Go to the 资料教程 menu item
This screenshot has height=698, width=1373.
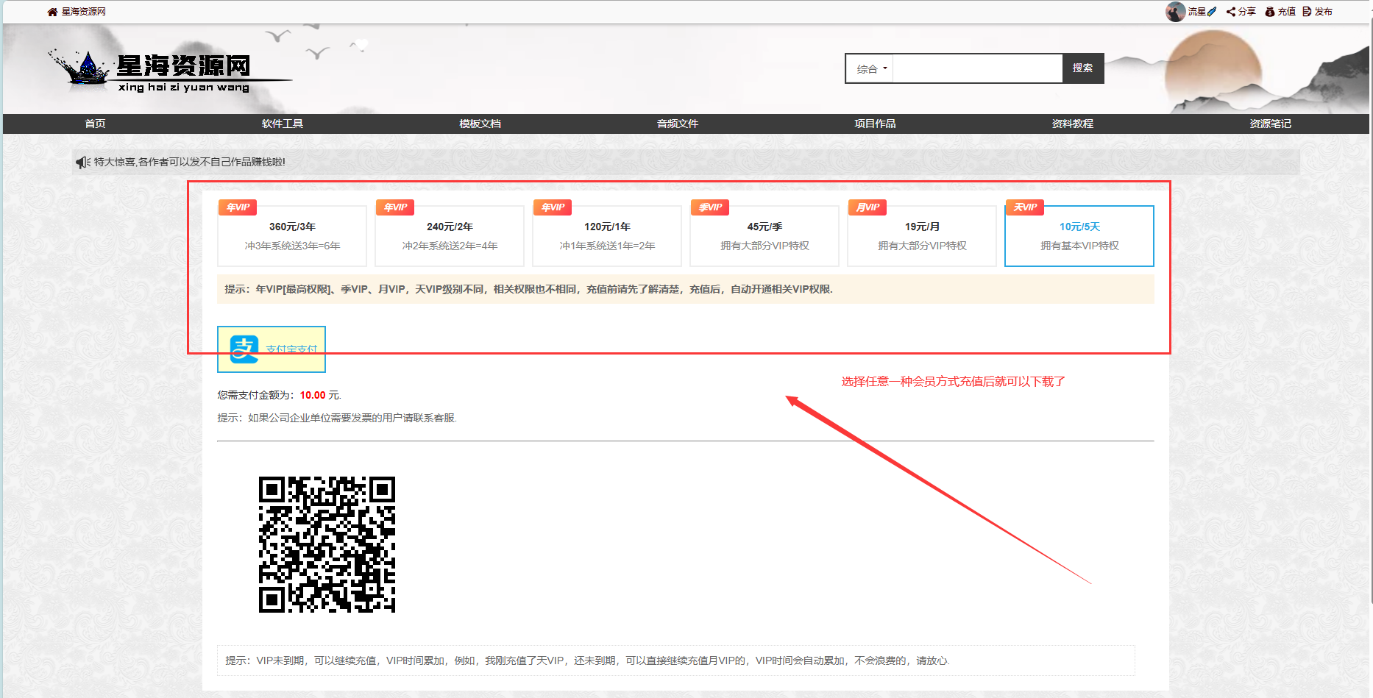[1072, 124]
